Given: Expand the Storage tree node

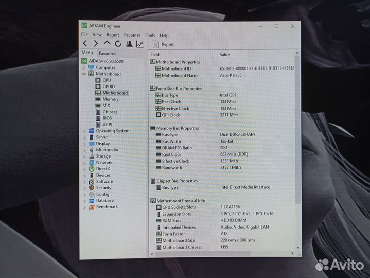Looking at the screenshot, I should click(x=84, y=157).
